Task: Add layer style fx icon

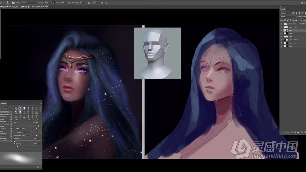Action: [x=288, y=132]
